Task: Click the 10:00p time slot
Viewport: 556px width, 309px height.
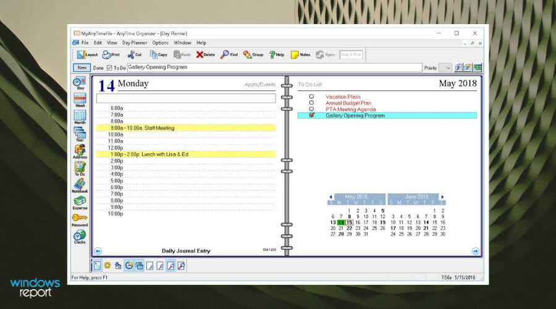Action: pos(186,214)
